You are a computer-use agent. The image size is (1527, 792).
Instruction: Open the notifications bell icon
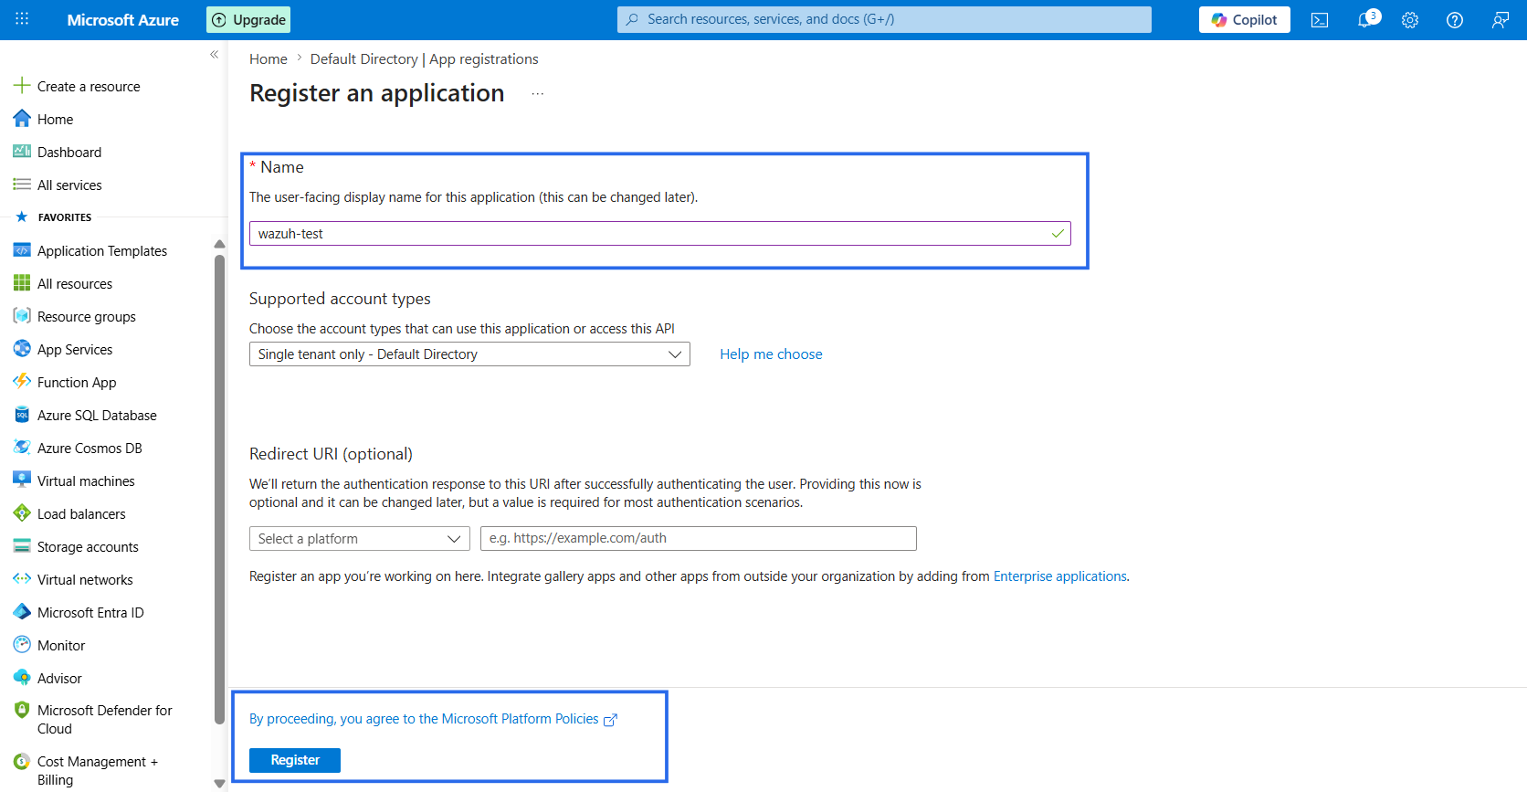(1365, 20)
